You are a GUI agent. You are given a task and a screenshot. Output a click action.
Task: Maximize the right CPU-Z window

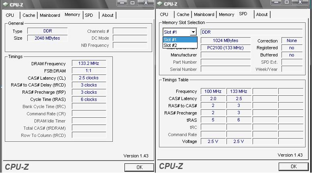(287, 2)
